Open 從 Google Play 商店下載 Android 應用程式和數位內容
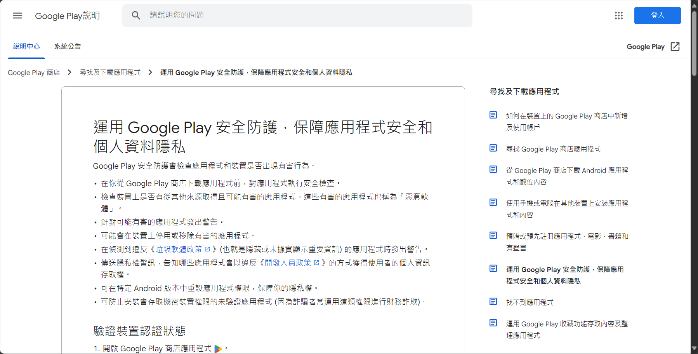The image size is (698, 354). point(567,176)
